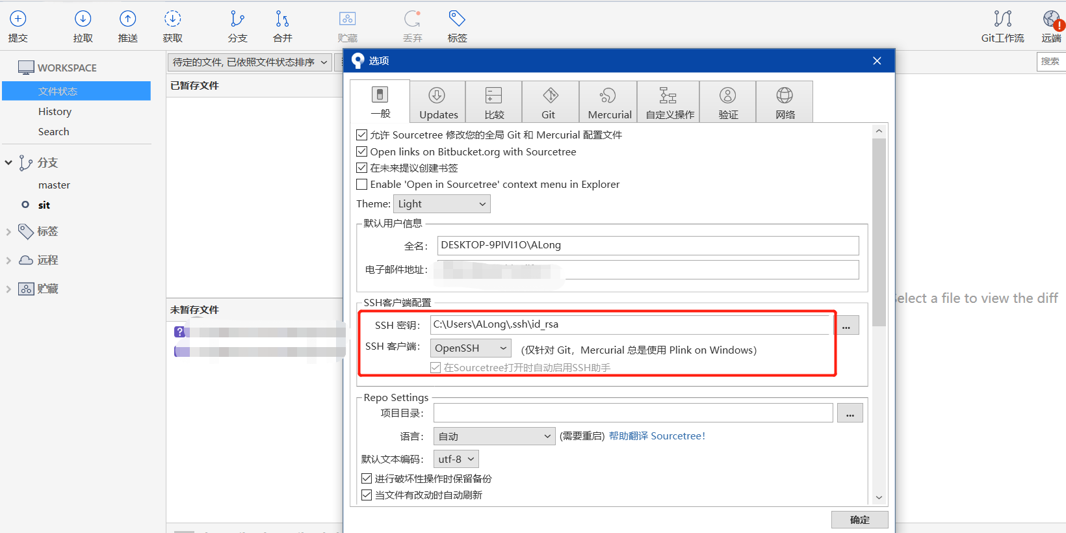Click the 标签 tag icon in sidebar

(25, 231)
